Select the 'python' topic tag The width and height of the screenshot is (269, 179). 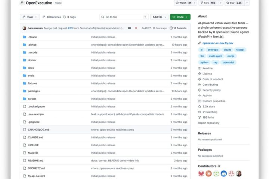(204, 62)
